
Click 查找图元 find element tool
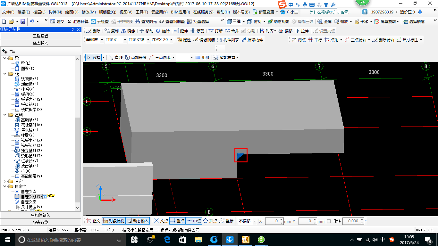pos(146,21)
